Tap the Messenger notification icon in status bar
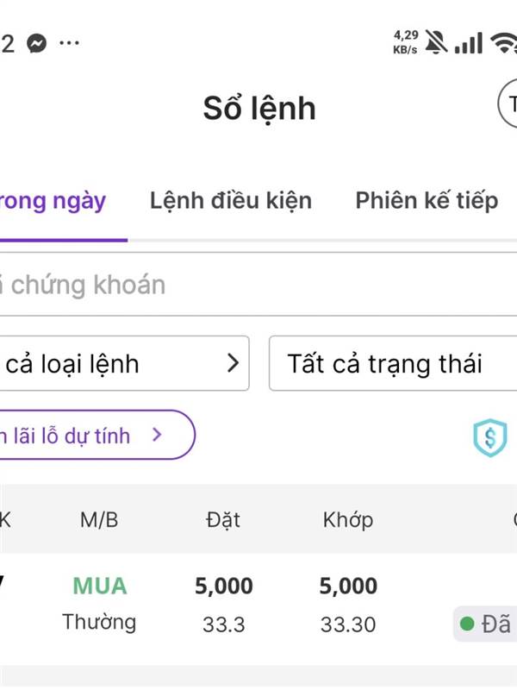 pyautogui.click(x=36, y=43)
